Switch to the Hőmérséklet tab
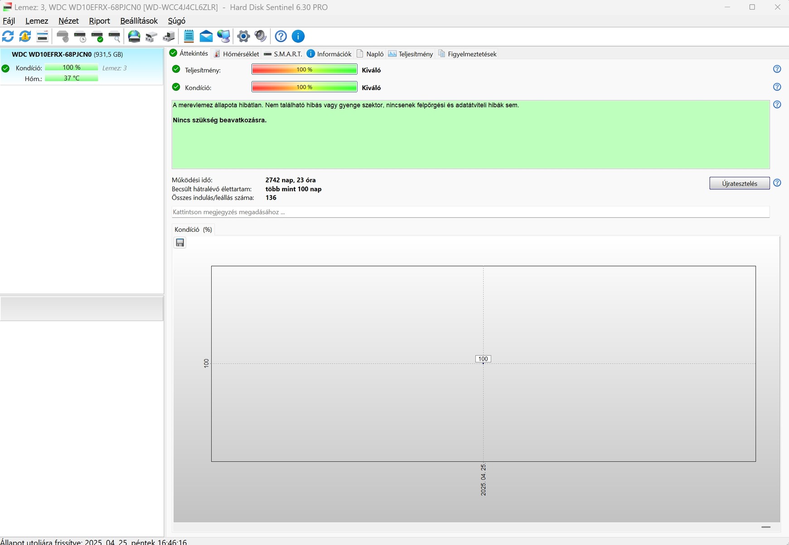Screen dimensions: 789x545 click(x=236, y=54)
